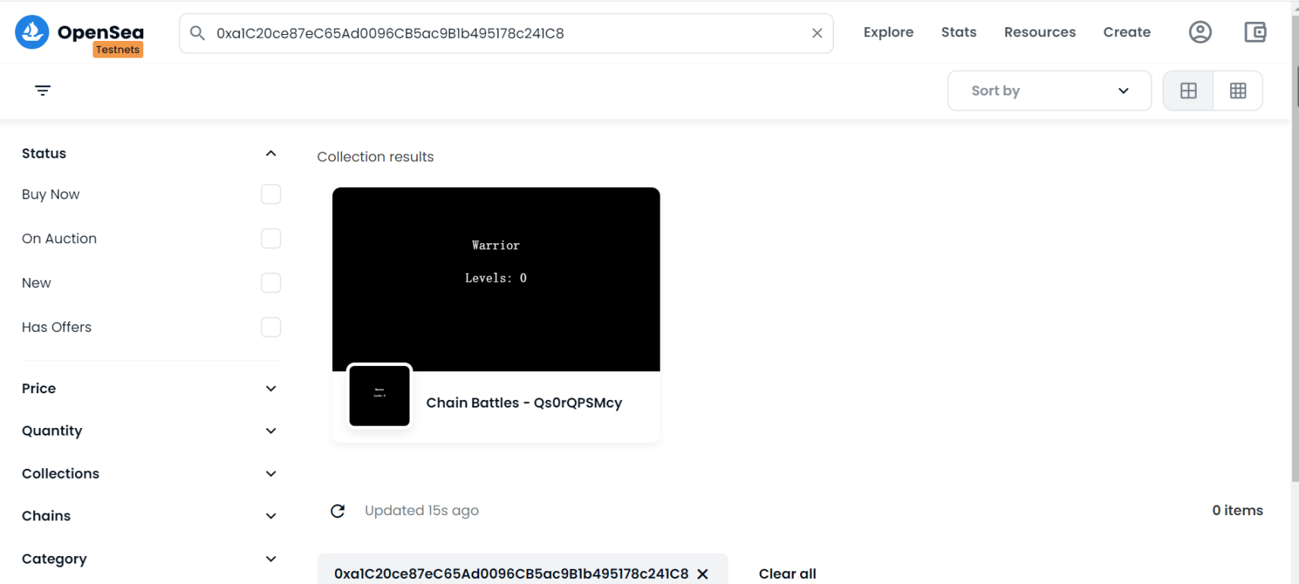Refresh the results list
The height and width of the screenshot is (584, 1299).
coord(338,511)
